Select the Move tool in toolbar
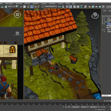111x111 pixels. pyautogui.click(x=21, y=7)
